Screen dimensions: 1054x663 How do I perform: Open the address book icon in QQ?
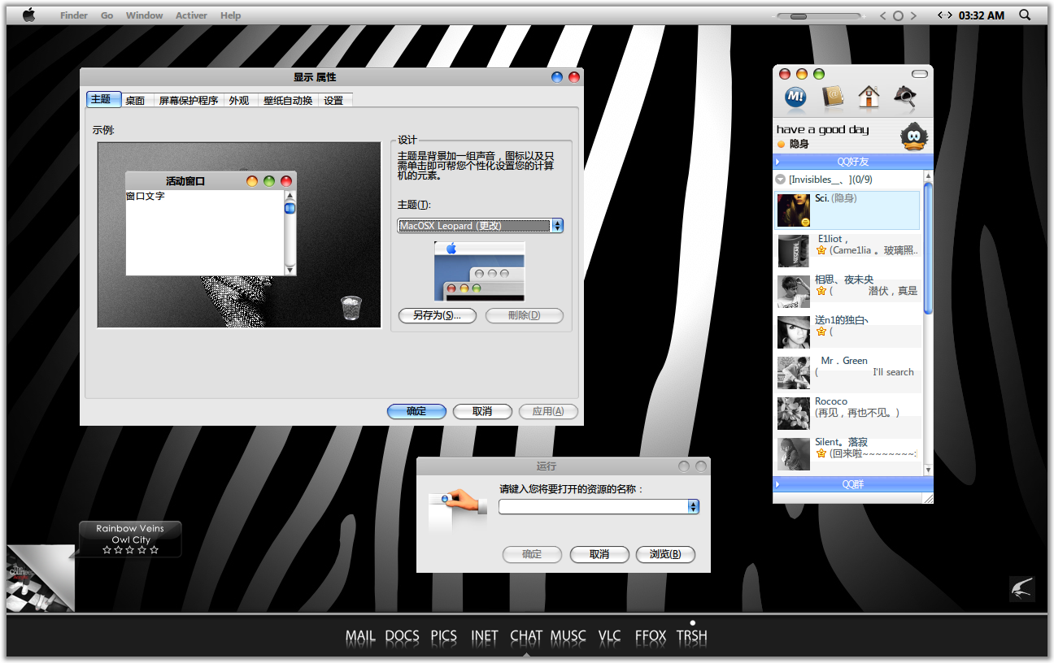click(x=834, y=97)
